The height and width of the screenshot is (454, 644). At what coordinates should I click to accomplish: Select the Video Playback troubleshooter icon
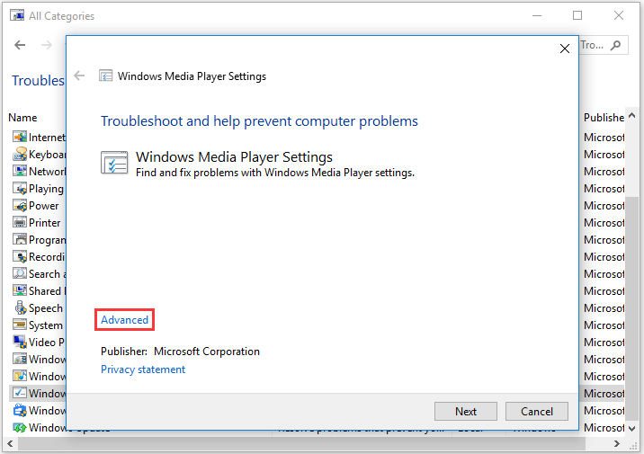click(19, 342)
